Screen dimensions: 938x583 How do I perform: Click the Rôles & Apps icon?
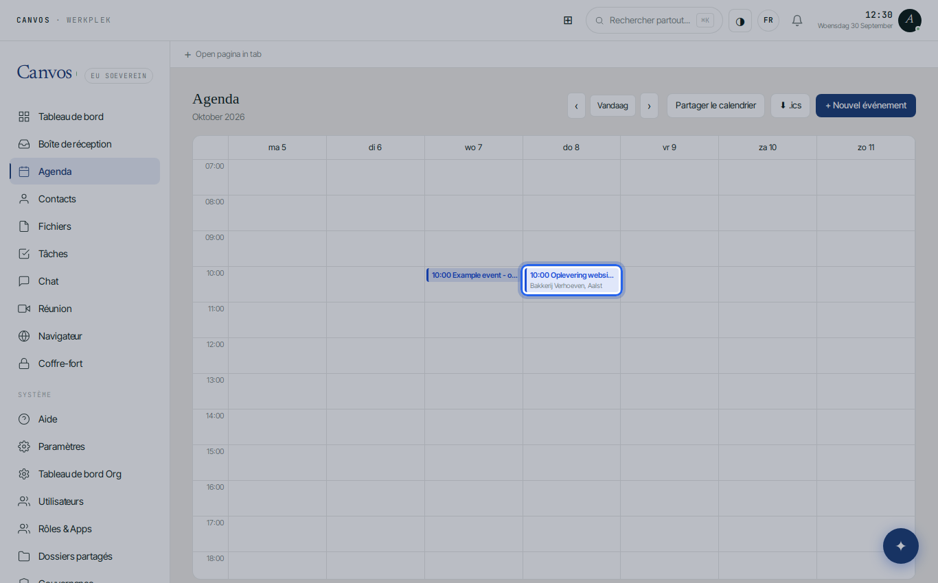click(x=24, y=529)
